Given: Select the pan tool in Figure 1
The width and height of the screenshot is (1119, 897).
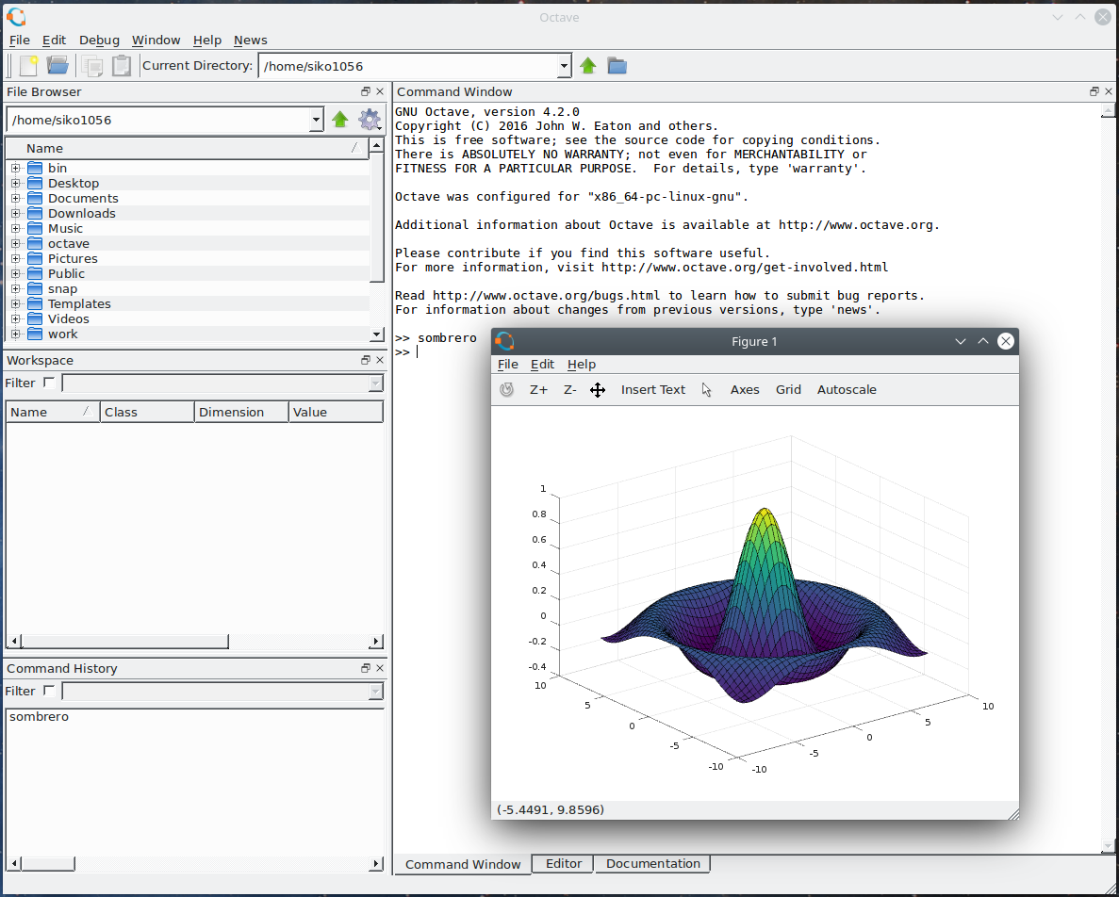Looking at the screenshot, I should 598,389.
